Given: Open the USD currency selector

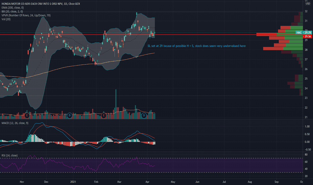Looking at the screenshot, I should pyautogui.click(x=308, y=4).
